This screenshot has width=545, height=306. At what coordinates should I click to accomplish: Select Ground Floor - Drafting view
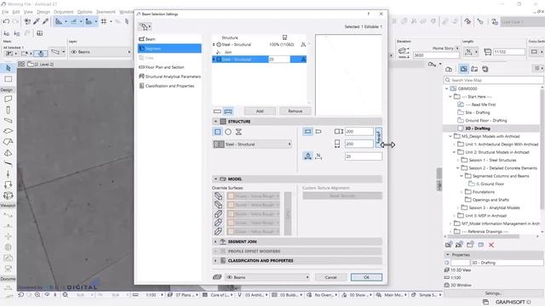tap(485, 121)
